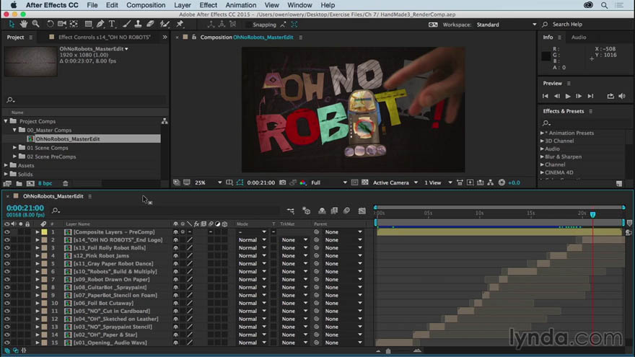Screen dimensions: 635x357
Task: Toggle the Snapping checkbox
Action: [x=248, y=25]
